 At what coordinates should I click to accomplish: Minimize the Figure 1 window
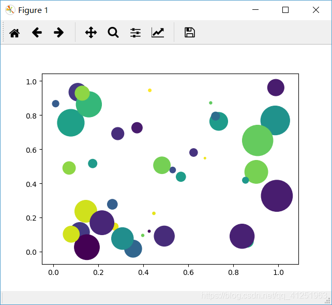(255, 10)
